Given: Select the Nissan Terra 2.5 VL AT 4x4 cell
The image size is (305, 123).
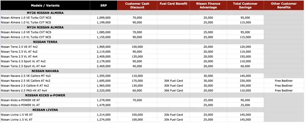Looking at the screenshot, I should pyautogui.click(x=45, y=57).
